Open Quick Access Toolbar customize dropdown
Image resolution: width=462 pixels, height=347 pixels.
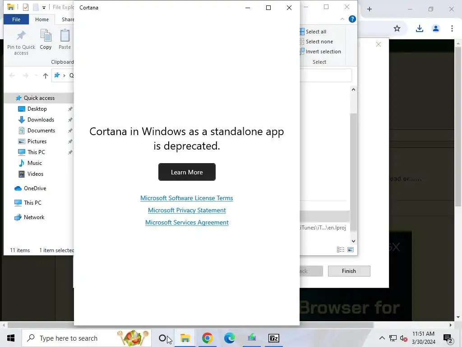coord(44,8)
